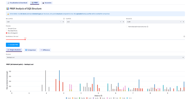Toggle Ti-O legend entry in chart
The height and width of the screenshot is (101, 188).
[x=116, y=98]
